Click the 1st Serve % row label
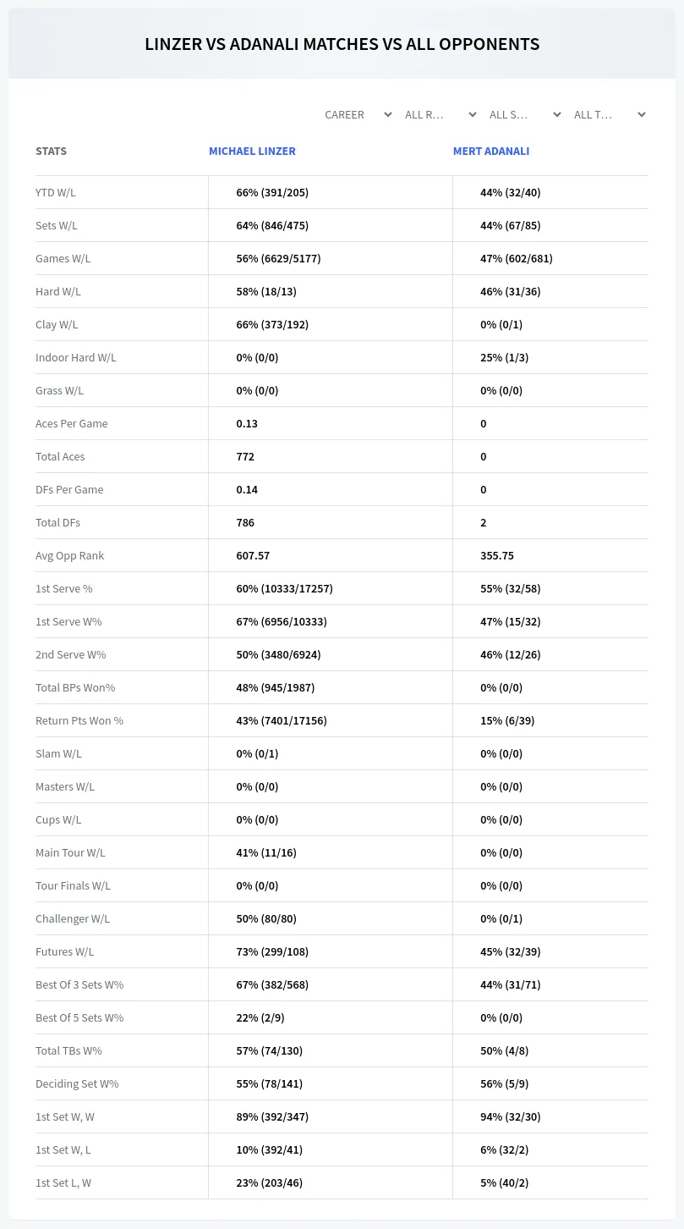Image resolution: width=684 pixels, height=1229 pixels. click(x=64, y=588)
